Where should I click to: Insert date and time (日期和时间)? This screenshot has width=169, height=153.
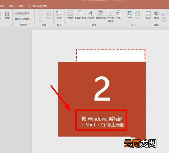pos(100,15)
